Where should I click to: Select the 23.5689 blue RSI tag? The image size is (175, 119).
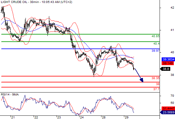pyautogui.click(x=168, y=112)
